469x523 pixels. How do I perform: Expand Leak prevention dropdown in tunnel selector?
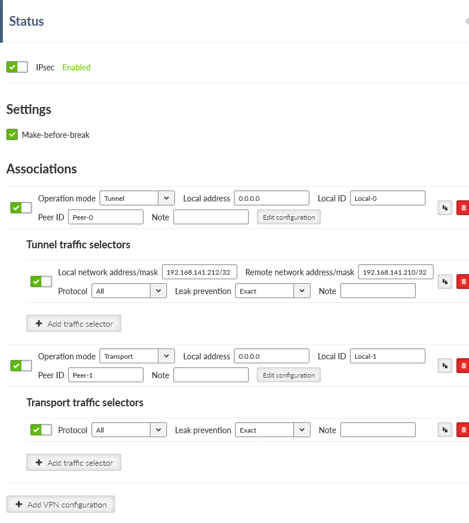(x=273, y=291)
